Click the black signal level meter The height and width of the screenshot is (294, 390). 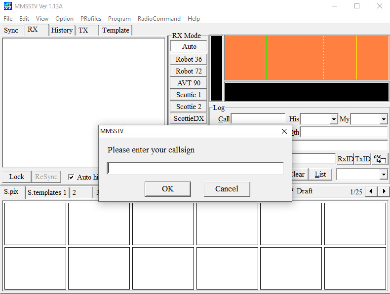tap(216, 69)
